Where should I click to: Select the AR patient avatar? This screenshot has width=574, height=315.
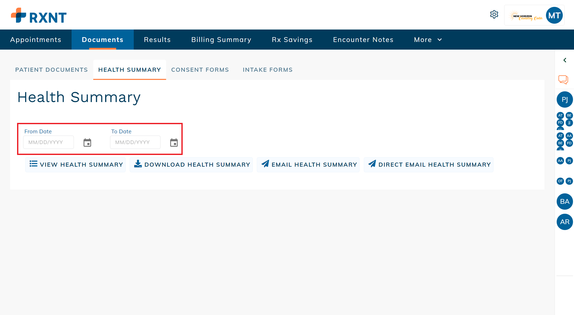(x=565, y=222)
